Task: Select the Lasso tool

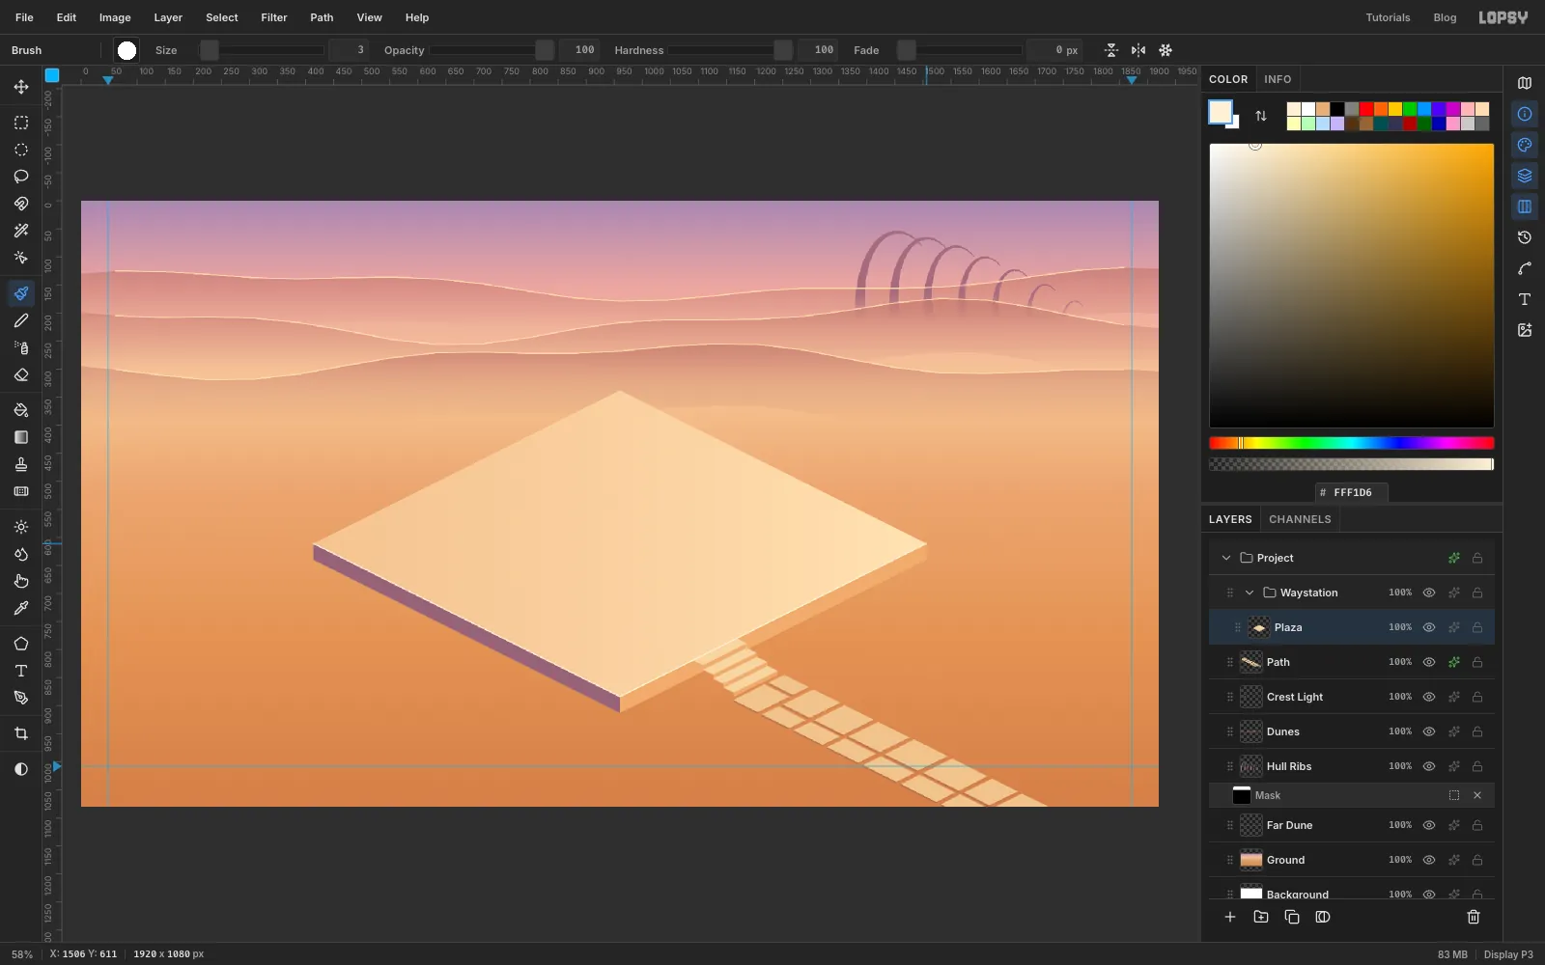Action: click(21, 177)
